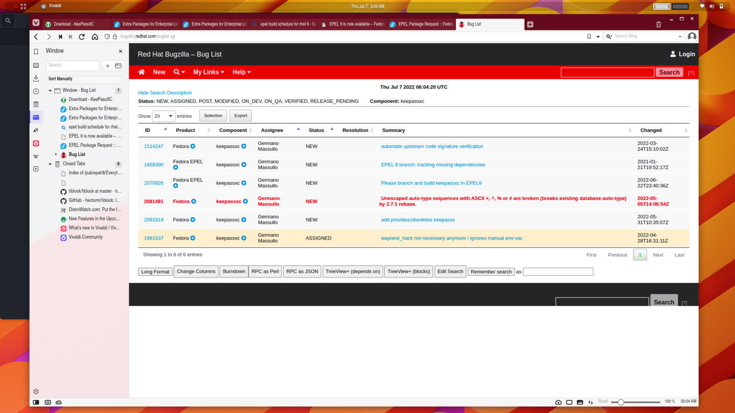The image size is (735, 413).
Task: Switch to EPEL 9 is now available tab
Action: coord(352,24)
